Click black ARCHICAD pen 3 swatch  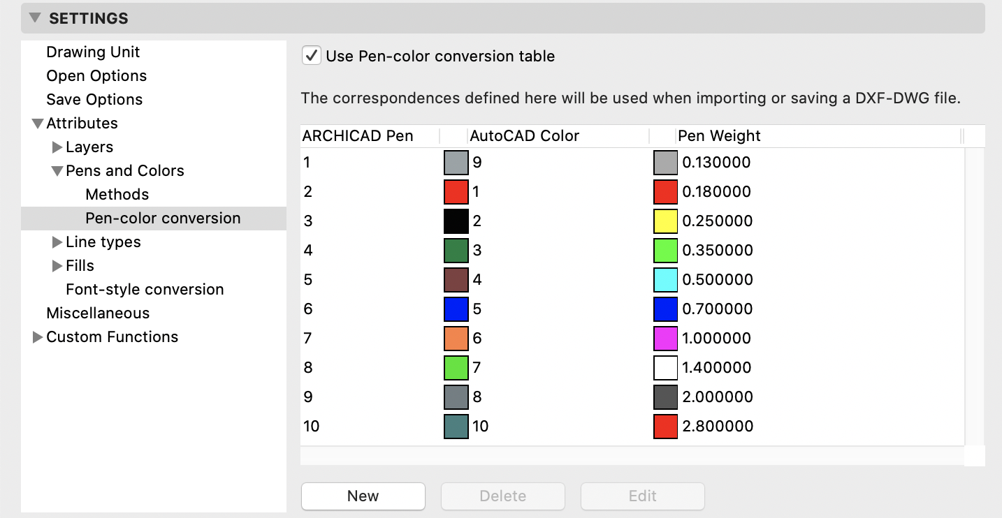[456, 221]
